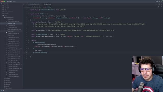Open GetTicketButton.tsx file
The image size is (163, 92).
(14, 29)
